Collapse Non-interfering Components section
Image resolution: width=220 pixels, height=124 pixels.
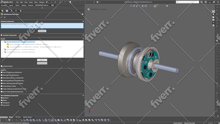(x=83, y=96)
